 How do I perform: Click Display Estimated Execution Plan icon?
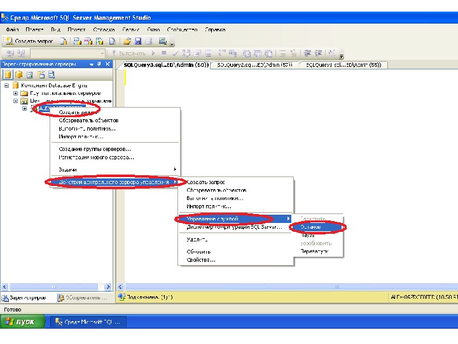pyautogui.click(x=186, y=54)
